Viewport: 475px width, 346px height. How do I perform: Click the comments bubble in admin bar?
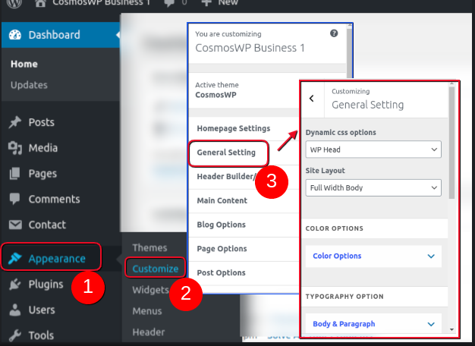[169, 3]
